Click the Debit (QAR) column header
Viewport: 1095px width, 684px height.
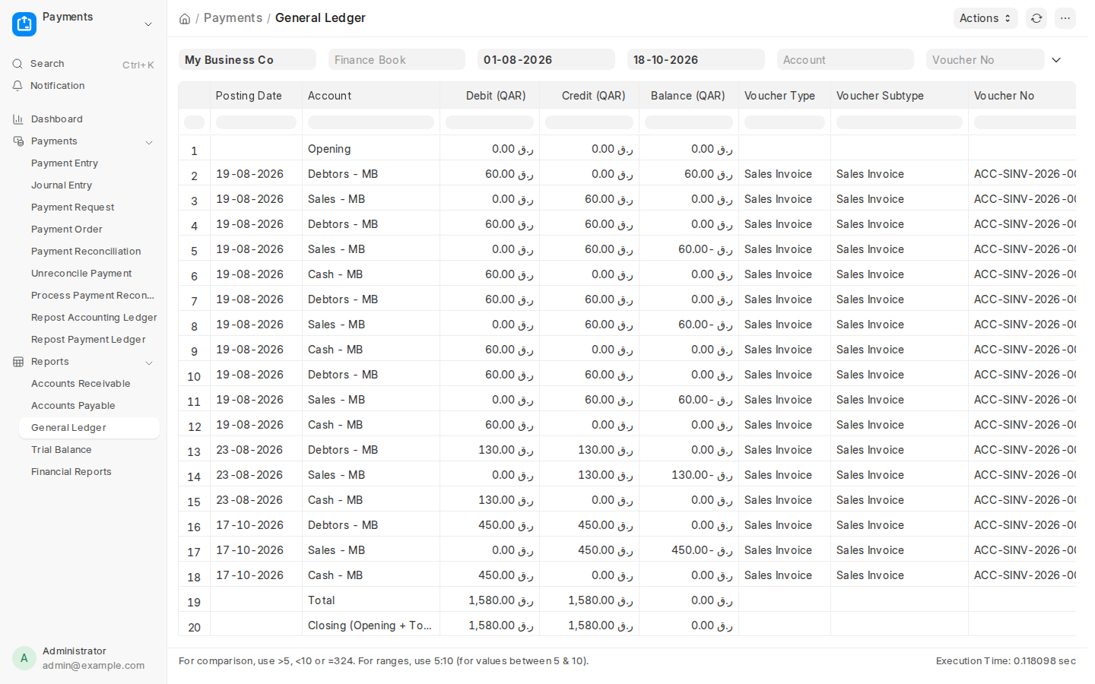pos(490,96)
